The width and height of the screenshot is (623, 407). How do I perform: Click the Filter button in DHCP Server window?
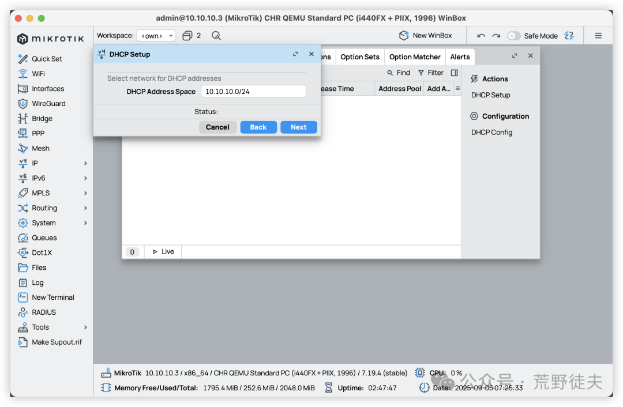(x=431, y=73)
